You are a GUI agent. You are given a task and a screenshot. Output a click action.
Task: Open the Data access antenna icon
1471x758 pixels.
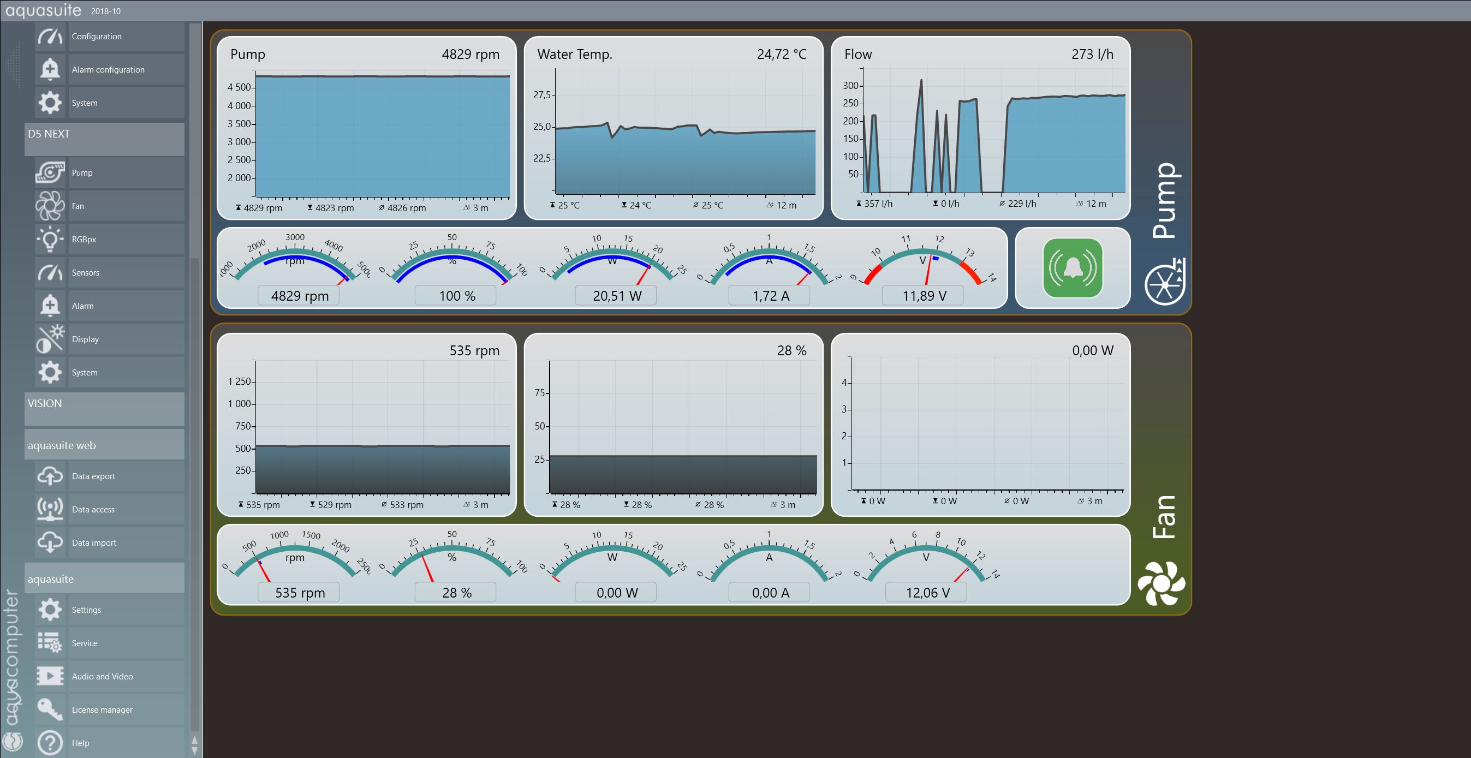pyautogui.click(x=50, y=509)
